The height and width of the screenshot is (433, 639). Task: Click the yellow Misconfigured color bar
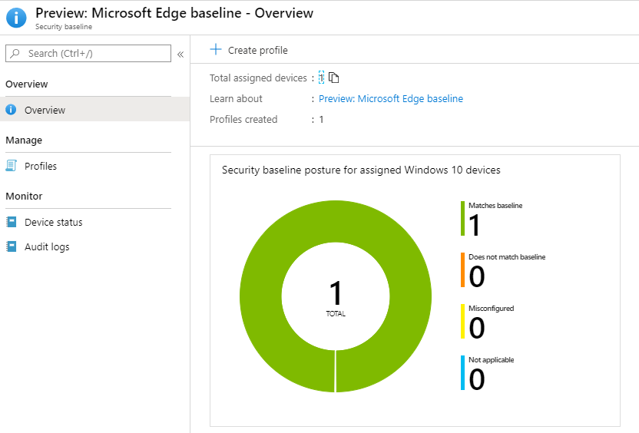(x=462, y=322)
